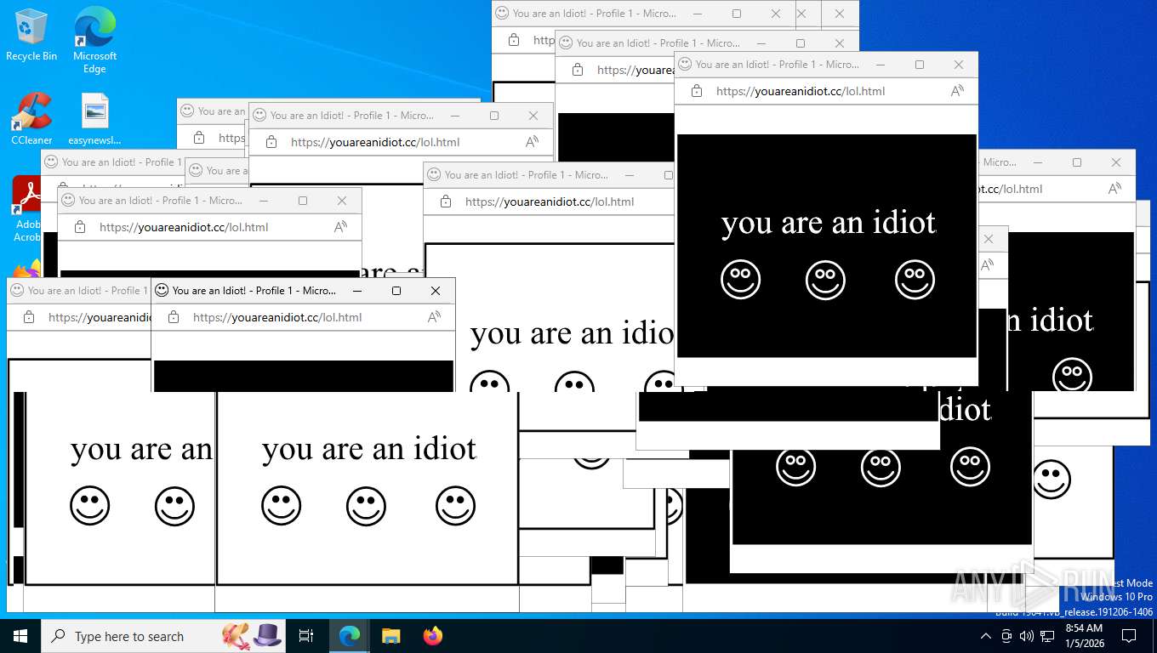Click full 'you are an idiot' text on white page
Screen dimensions: 1157x653
(369, 449)
